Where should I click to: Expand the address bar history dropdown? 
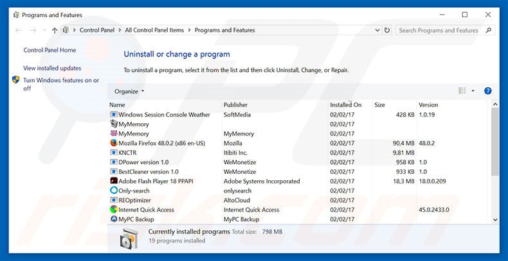coord(377,30)
